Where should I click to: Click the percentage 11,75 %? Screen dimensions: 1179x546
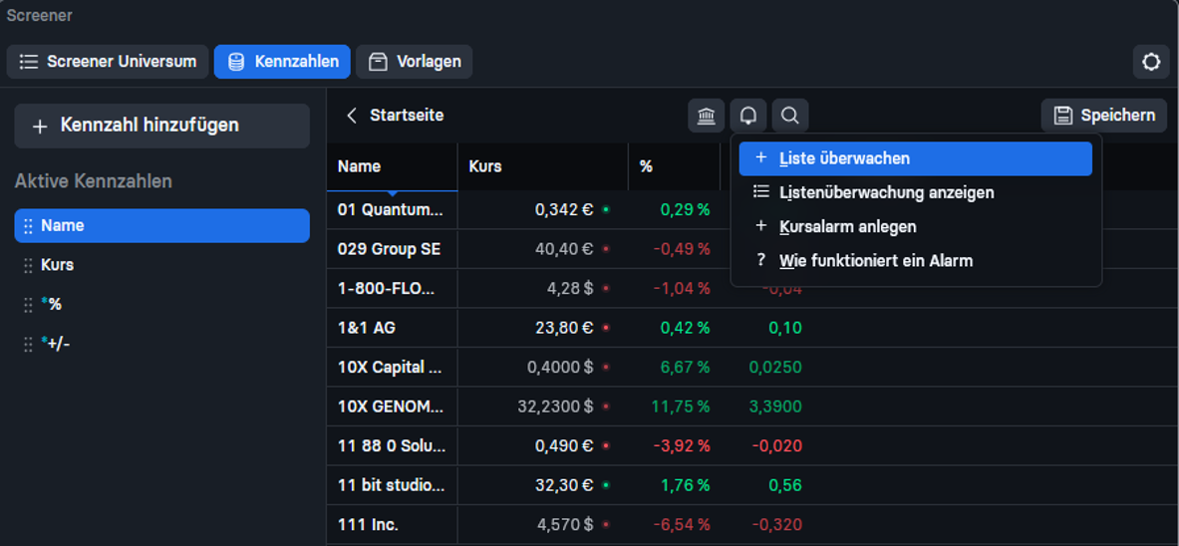click(x=682, y=407)
